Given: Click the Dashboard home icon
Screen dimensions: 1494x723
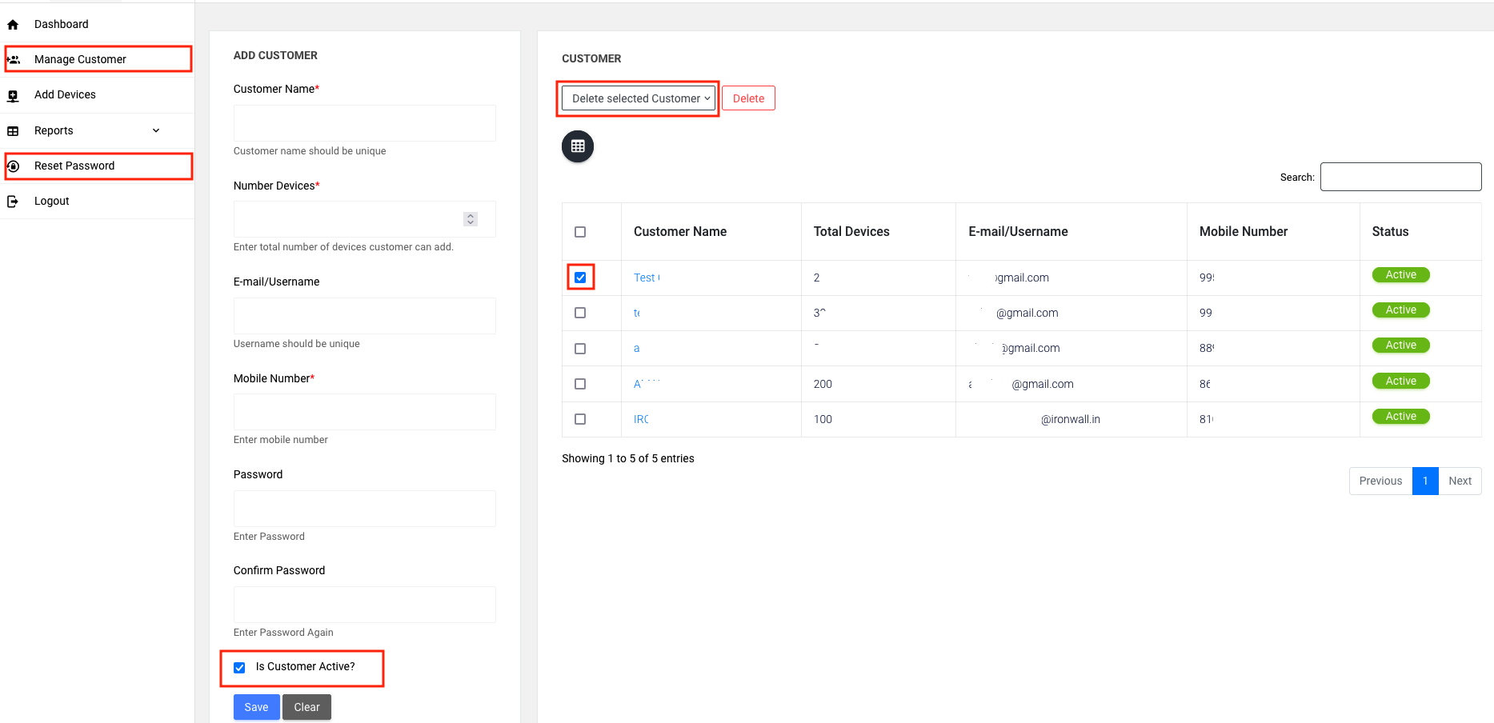Looking at the screenshot, I should (x=13, y=25).
